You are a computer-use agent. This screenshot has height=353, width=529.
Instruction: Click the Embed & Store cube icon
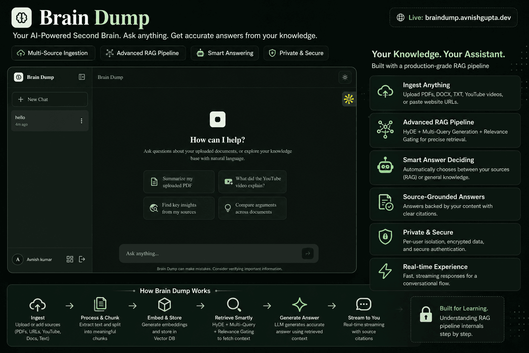(165, 305)
